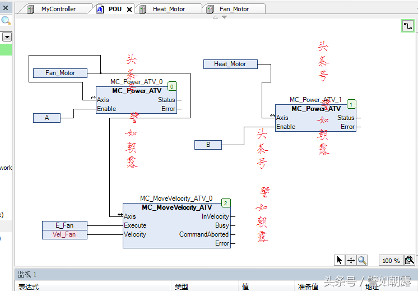Click execution order badge 0
Image resolution: width=418 pixels, height=291 pixels.
point(172,86)
